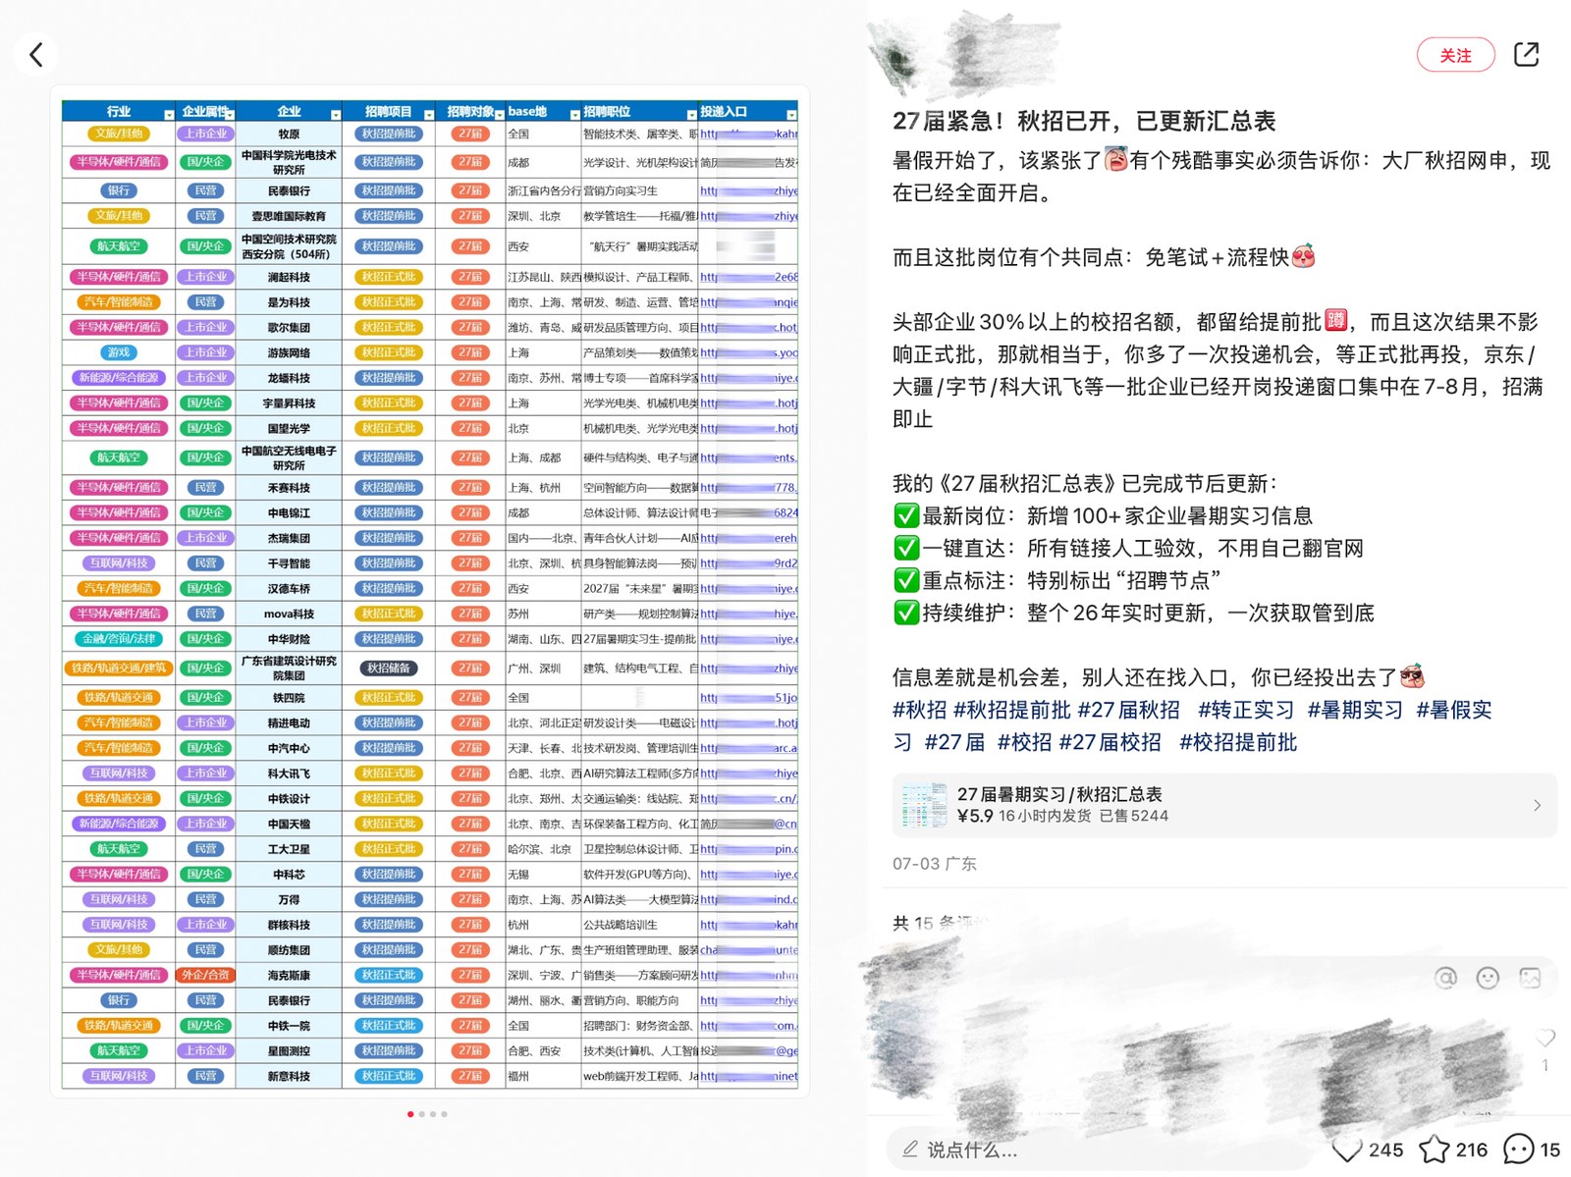Viewport: 1571px width, 1177px height.
Task: Open hashtag #27届秋招
Action: pyautogui.click(x=1128, y=710)
